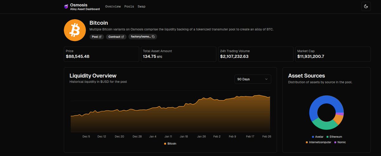The image size is (381, 156).
Task: Click Alloy Asset Dashboard subtitle
Action: pyautogui.click(x=85, y=9)
